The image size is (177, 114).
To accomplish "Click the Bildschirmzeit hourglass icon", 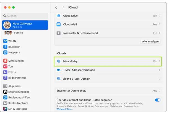I will pyautogui.click(x=5, y=78).
